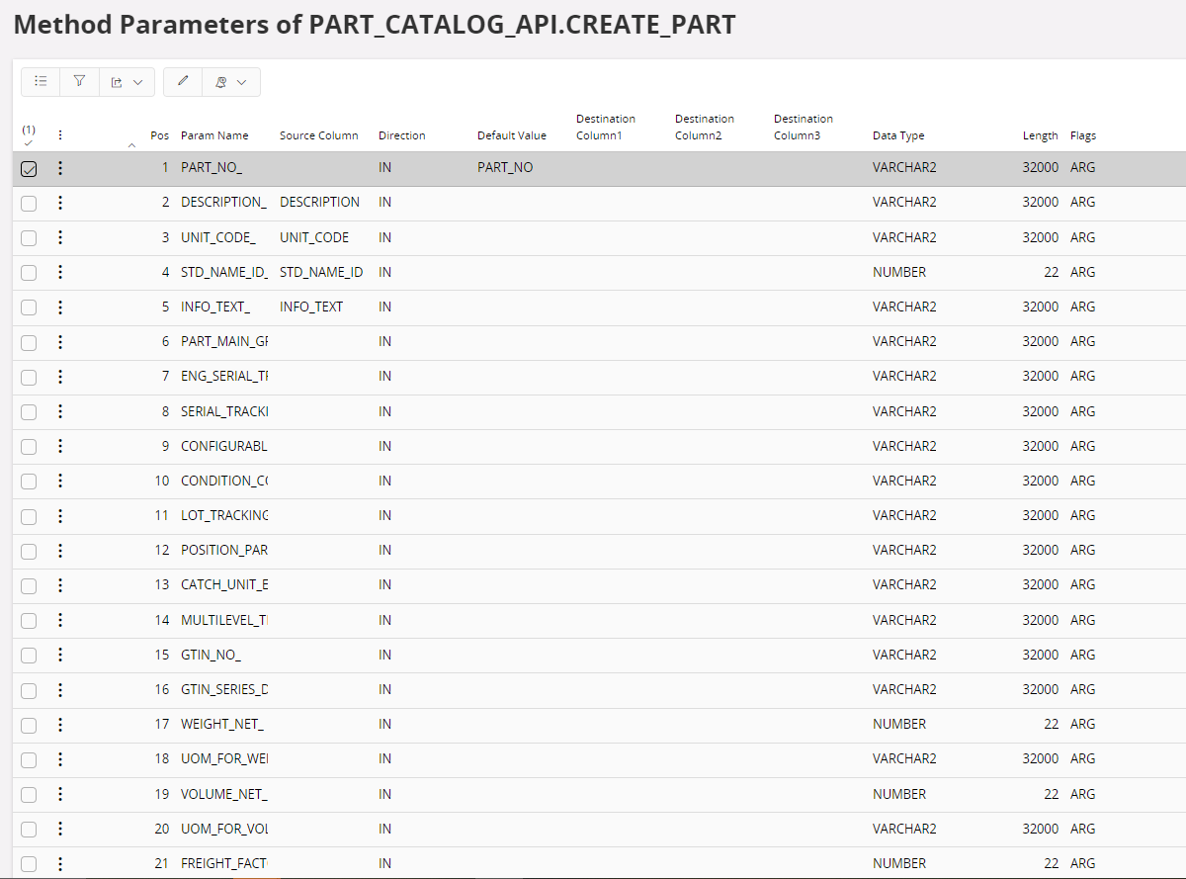Uncheck the PART_NO_ row checkbox
1186x879 pixels.
tap(29, 168)
